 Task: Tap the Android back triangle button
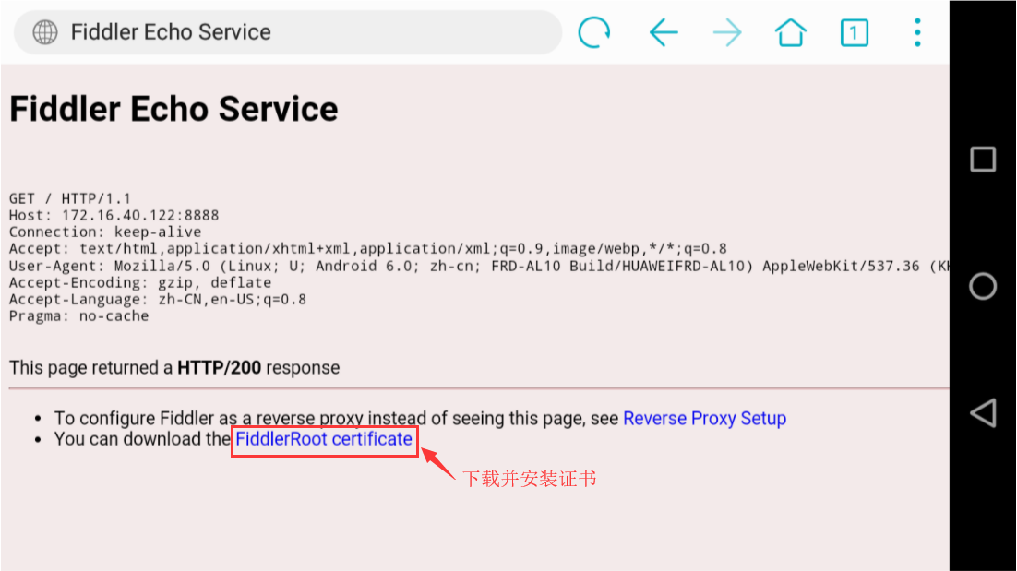[x=983, y=413]
